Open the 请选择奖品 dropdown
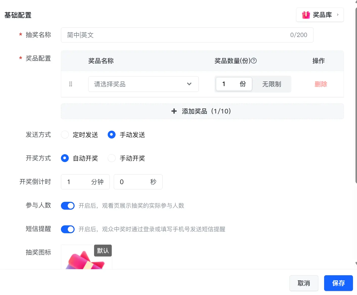The width and height of the screenshot is (357, 295). [x=143, y=84]
